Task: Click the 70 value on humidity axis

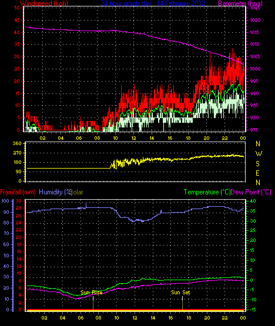Action: pos(6,233)
